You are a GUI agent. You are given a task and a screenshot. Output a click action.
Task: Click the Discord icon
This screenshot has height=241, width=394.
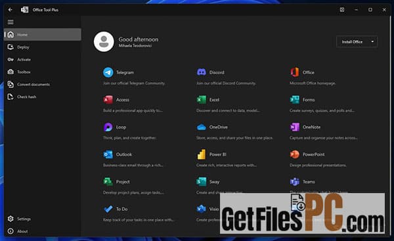point(202,72)
